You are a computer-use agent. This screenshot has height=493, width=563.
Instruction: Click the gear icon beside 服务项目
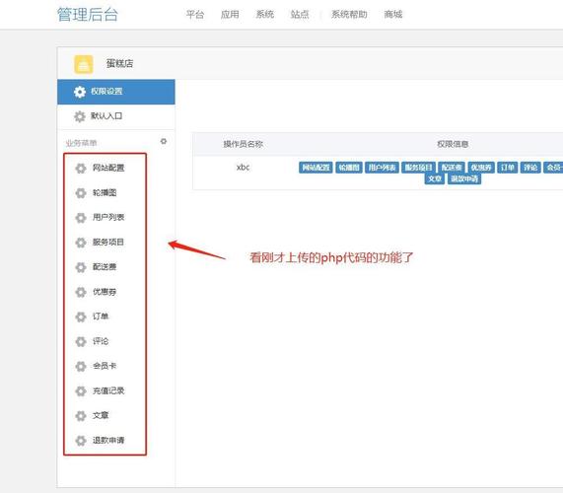point(81,243)
